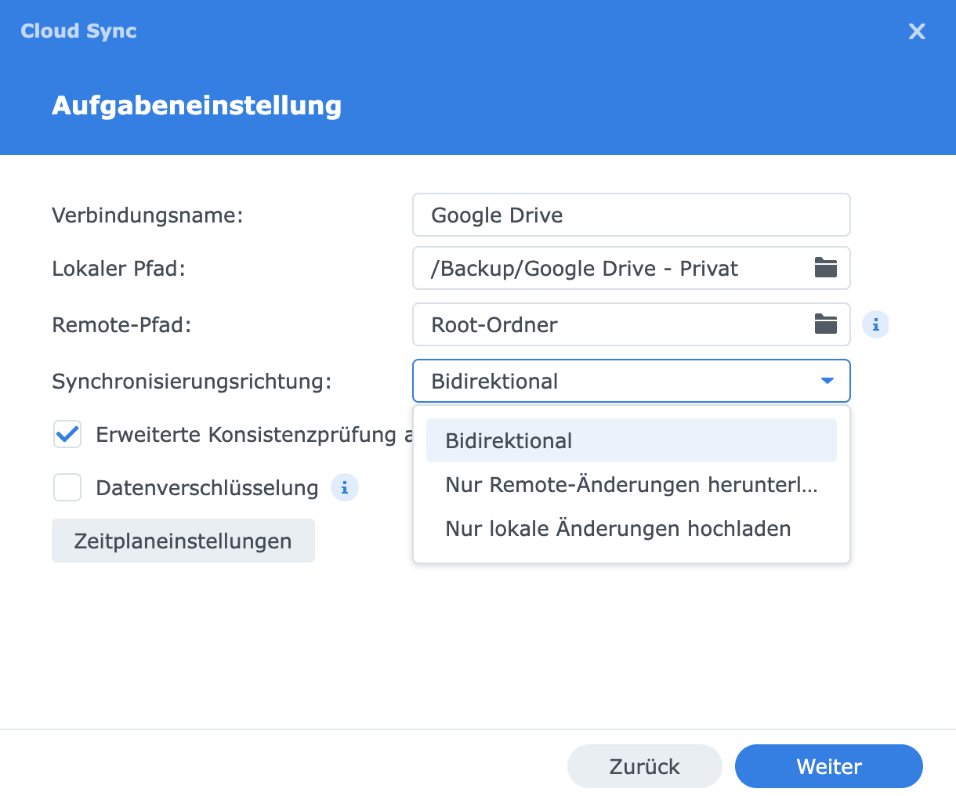Browse folders for the Lokaler Pfad
The height and width of the screenshot is (796, 956).
(825, 268)
